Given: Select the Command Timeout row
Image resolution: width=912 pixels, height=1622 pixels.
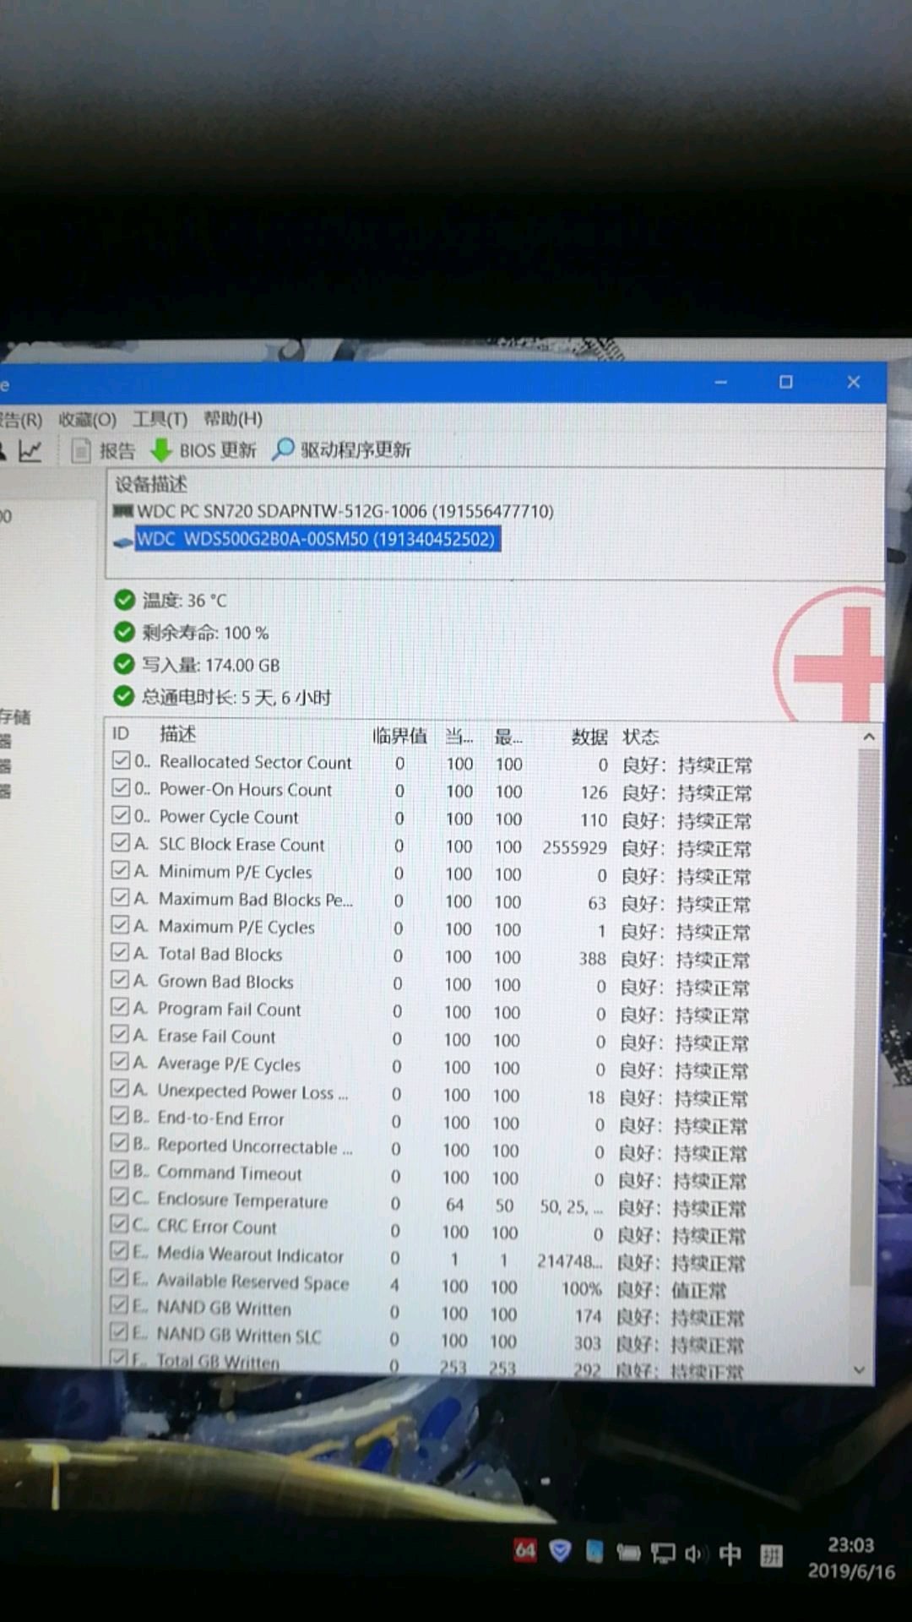Looking at the screenshot, I should tap(431, 1177).
